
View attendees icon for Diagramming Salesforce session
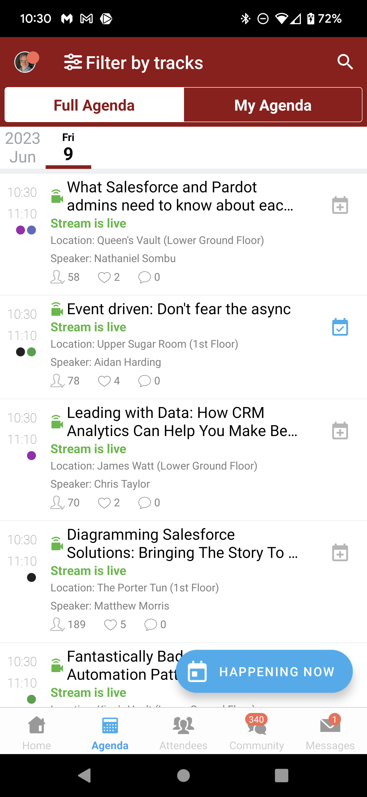click(x=57, y=624)
